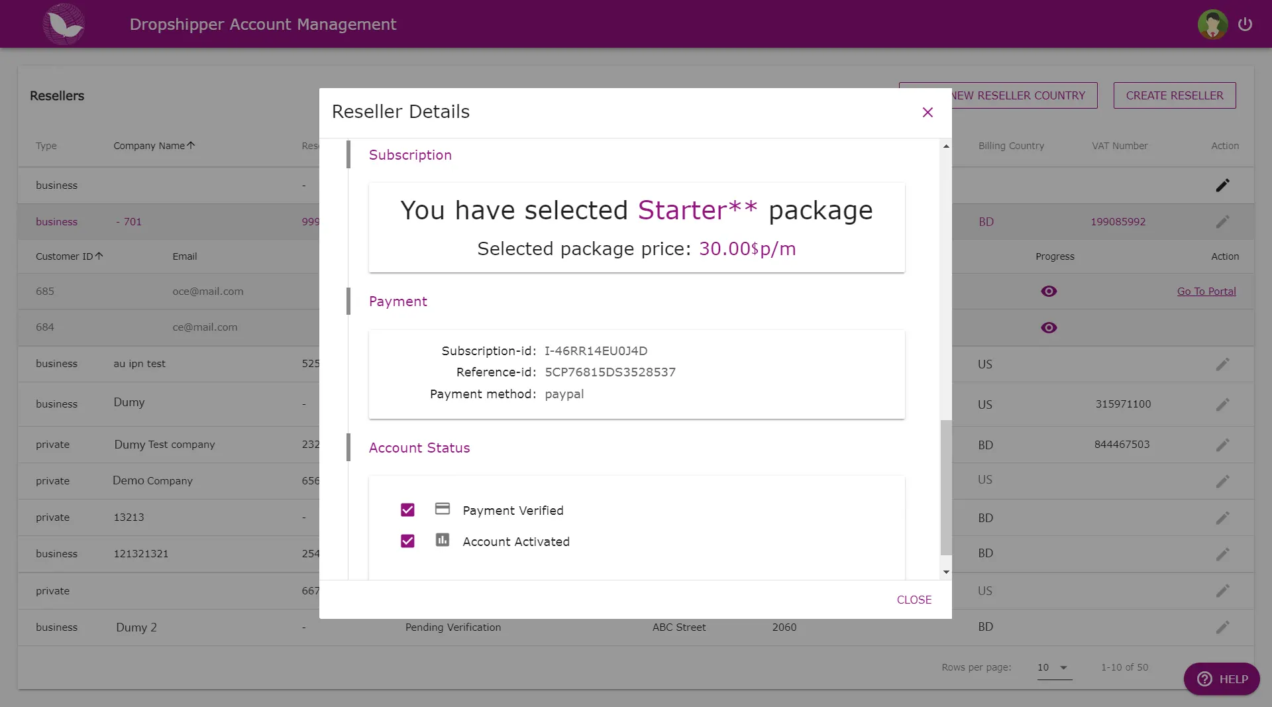
Task: Open the Go To Portal link
Action: (1206, 292)
